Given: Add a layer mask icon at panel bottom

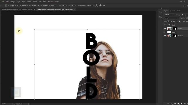Looking at the screenshot, I should 175,103.
